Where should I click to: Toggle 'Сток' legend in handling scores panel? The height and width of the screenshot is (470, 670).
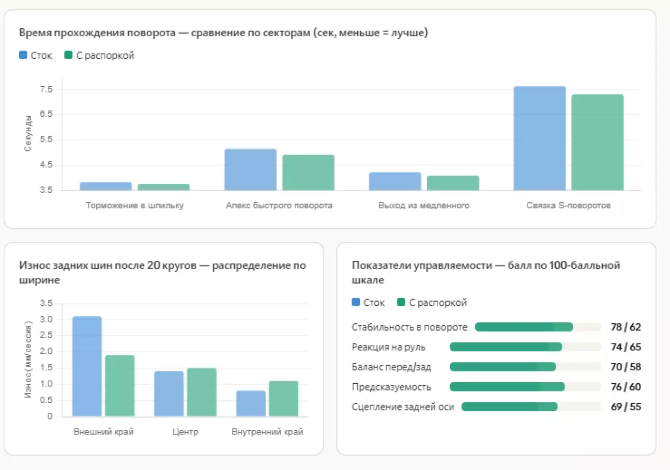tap(368, 303)
